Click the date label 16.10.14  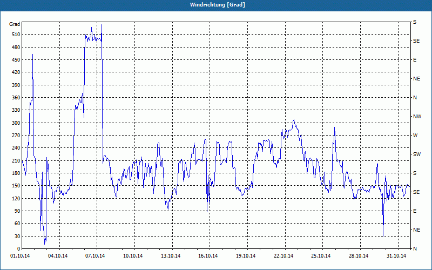[x=208, y=256]
